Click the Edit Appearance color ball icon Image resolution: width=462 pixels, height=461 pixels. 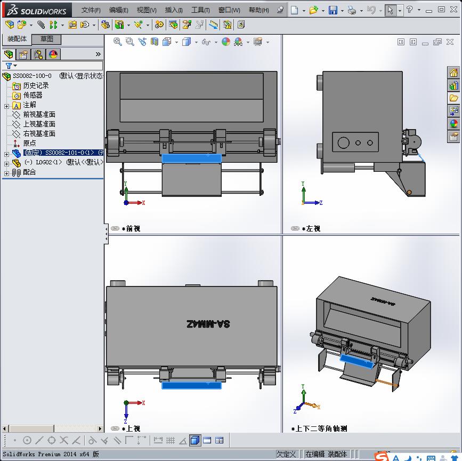(226, 42)
